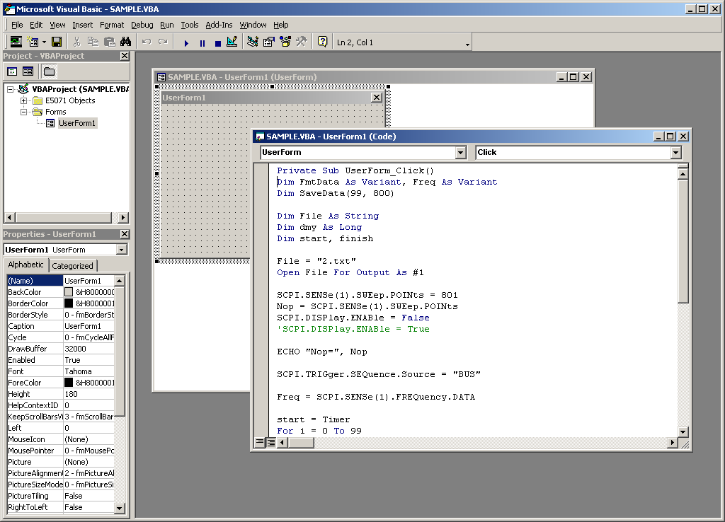This screenshot has height=522, width=725.
Task: Click the Save toolbar icon
Action: (56, 42)
